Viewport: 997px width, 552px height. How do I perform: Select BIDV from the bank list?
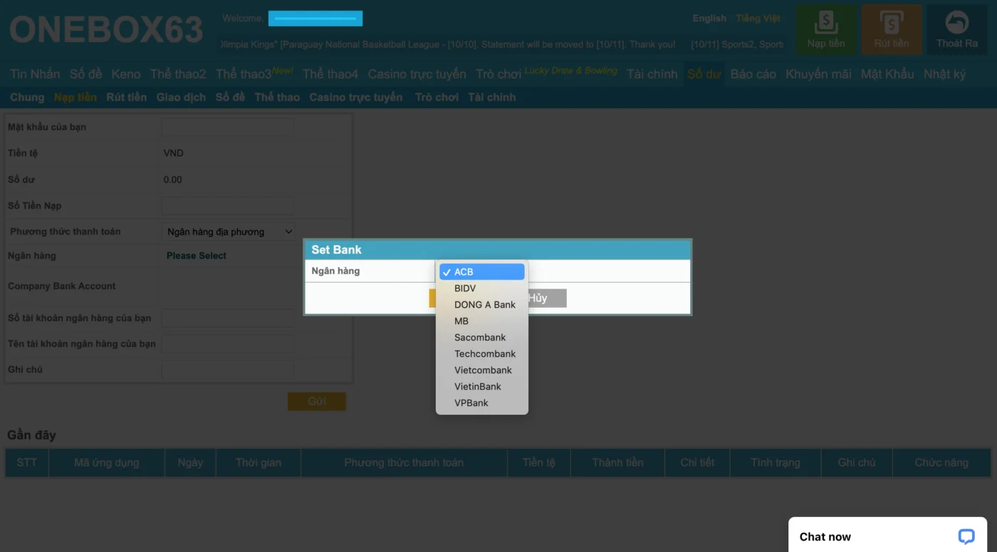tap(465, 288)
